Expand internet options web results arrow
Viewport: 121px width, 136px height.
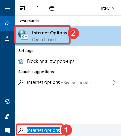(114, 82)
